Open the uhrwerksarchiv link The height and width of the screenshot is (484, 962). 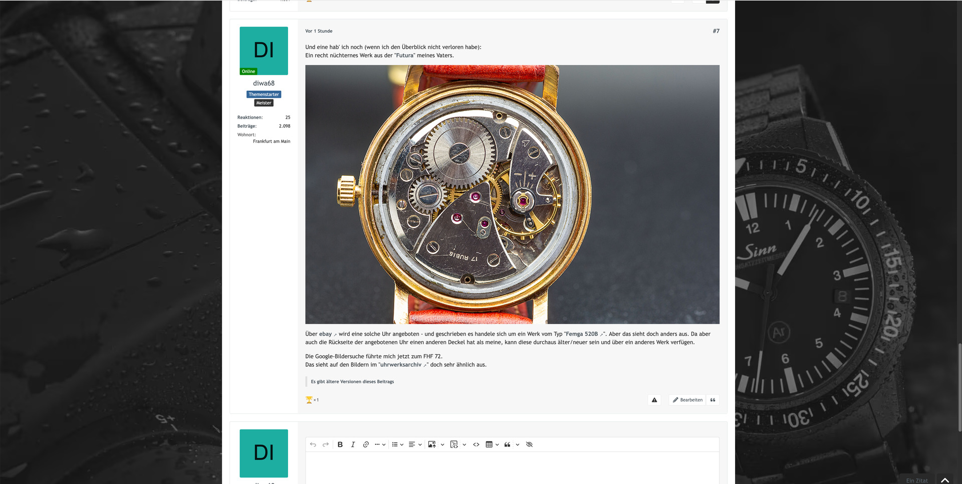click(x=401, y=365)
